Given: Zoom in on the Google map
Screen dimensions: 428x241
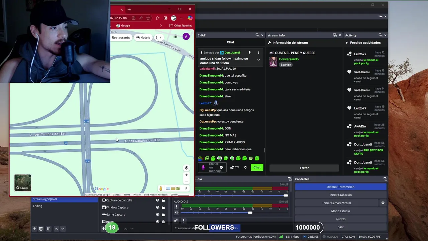Looking at the screenshot, I should 187,175.
